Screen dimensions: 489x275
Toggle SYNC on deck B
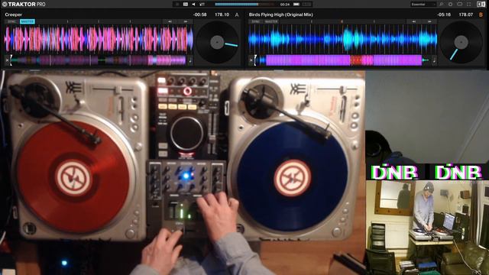(x=256, y=21)
